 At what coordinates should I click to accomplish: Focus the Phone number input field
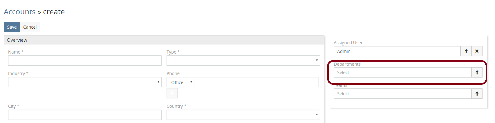pyautogui.click(x=256, y=82)
